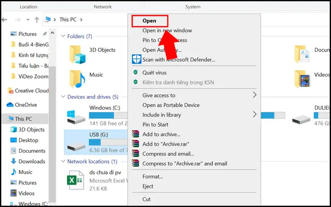Open Tiểu luận folder in sidebar
The width and height of the screenshot is (331, 207).
[29, 66]
